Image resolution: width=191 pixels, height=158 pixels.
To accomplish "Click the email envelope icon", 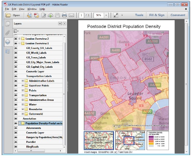I will (71, 15).
